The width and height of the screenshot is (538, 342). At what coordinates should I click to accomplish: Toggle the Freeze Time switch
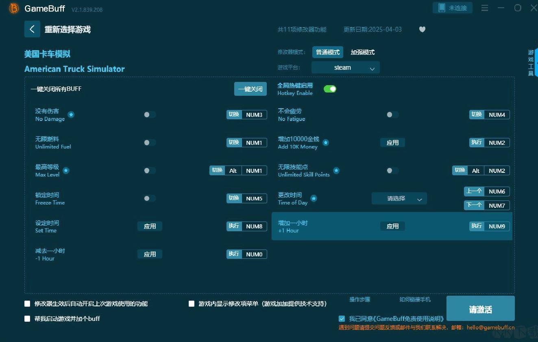(149, 198)
